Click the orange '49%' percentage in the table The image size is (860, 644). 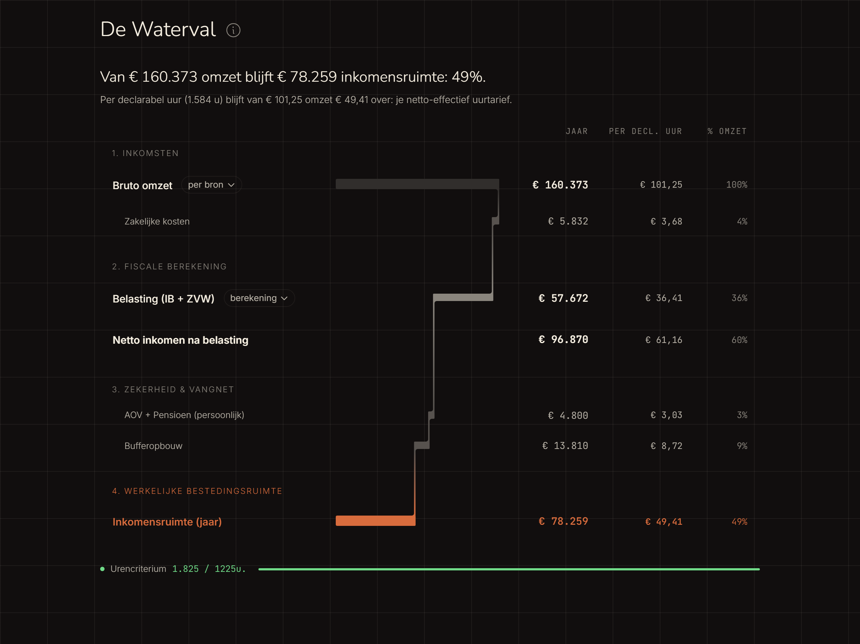point(739,522)
